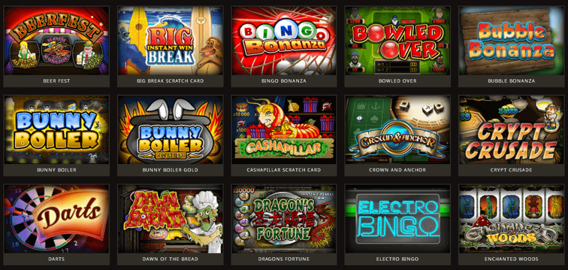568x270 pixels.
Task: Select the Big Break Scratch Card game image
Action: pos(170,41)
